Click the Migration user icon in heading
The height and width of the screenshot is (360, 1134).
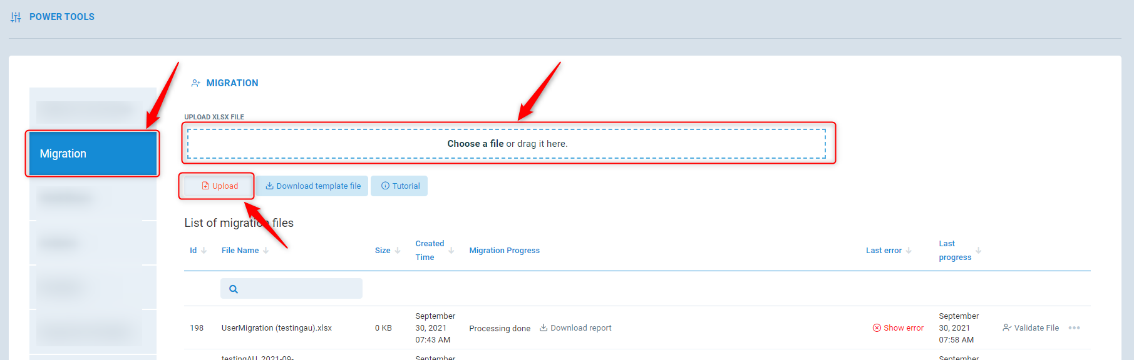[196, 83]
